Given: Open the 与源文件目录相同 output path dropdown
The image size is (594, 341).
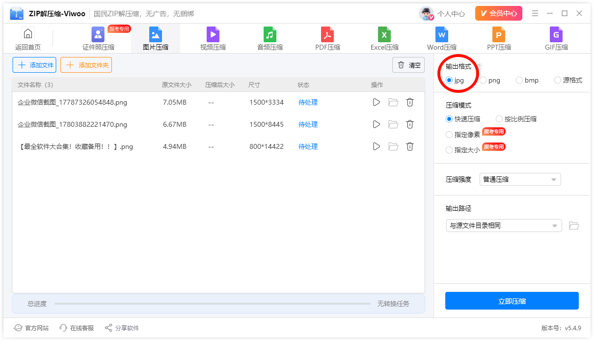Looking at the screenshot, I should tap(504, 226).
